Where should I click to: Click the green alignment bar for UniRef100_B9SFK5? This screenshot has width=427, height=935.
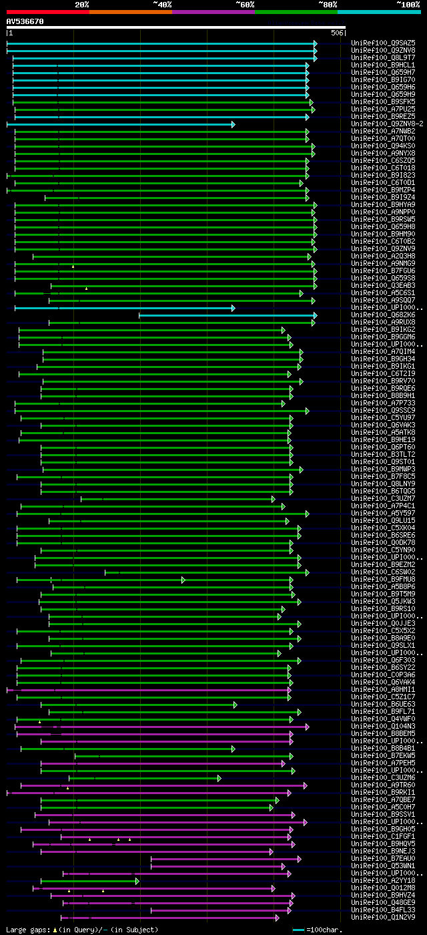tap(162, 102)
